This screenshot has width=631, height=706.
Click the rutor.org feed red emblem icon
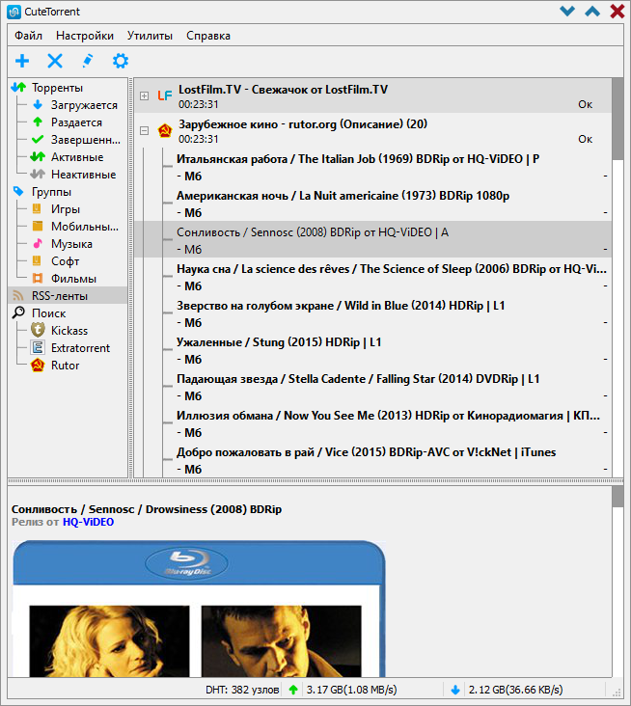click(165, 130)
